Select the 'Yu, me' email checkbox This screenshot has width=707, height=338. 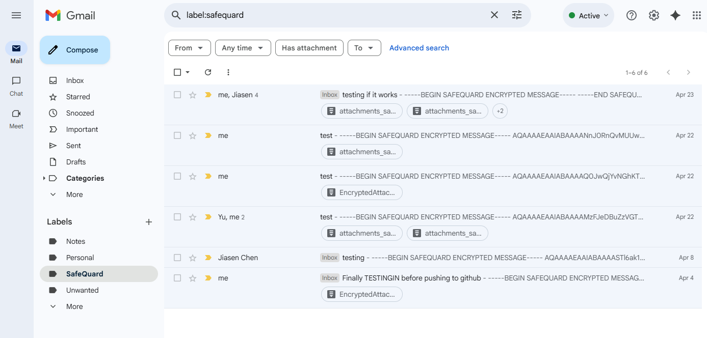coord(177,217)
